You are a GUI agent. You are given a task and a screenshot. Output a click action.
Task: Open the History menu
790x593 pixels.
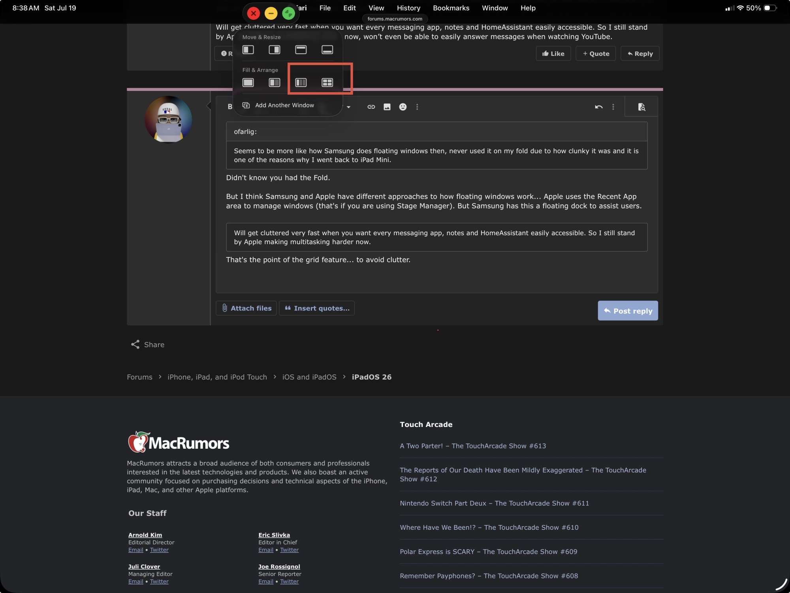pos(408,8)
